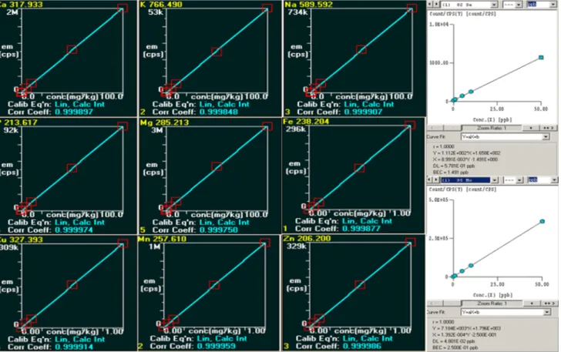Select the Cu 327.393 plot title
Screen dimensions: 561x352
[x=22, y=240]
